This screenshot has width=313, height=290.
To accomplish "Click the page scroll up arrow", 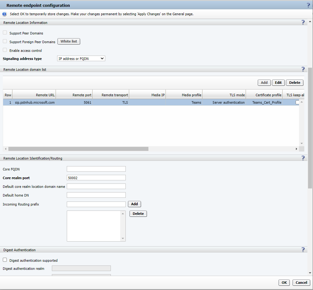I will click(x=310, y=21).
